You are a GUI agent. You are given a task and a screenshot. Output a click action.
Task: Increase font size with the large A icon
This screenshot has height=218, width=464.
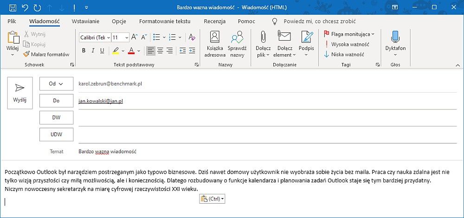(x=135, y=37)
